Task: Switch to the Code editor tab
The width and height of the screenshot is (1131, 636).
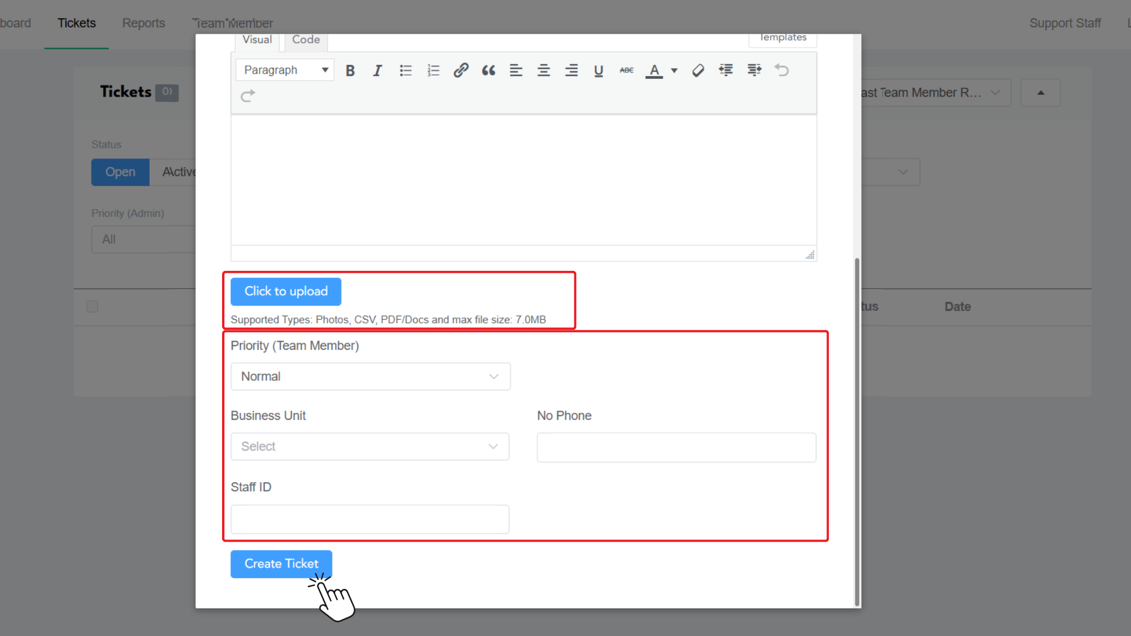Action: (306, 40)
